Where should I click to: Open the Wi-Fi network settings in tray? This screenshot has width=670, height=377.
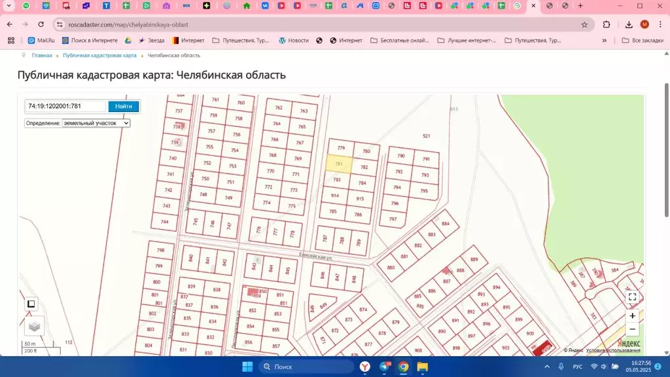click(x=594, y=367)
